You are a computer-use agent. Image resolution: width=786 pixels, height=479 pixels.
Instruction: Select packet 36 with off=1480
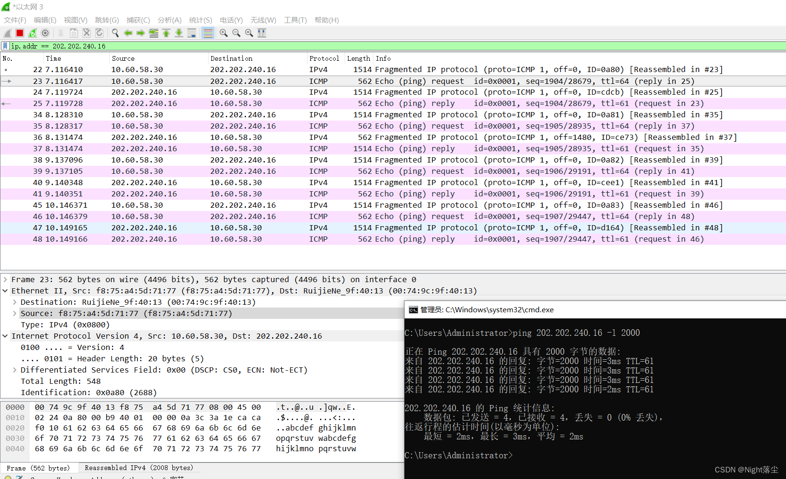click(393, 137)
